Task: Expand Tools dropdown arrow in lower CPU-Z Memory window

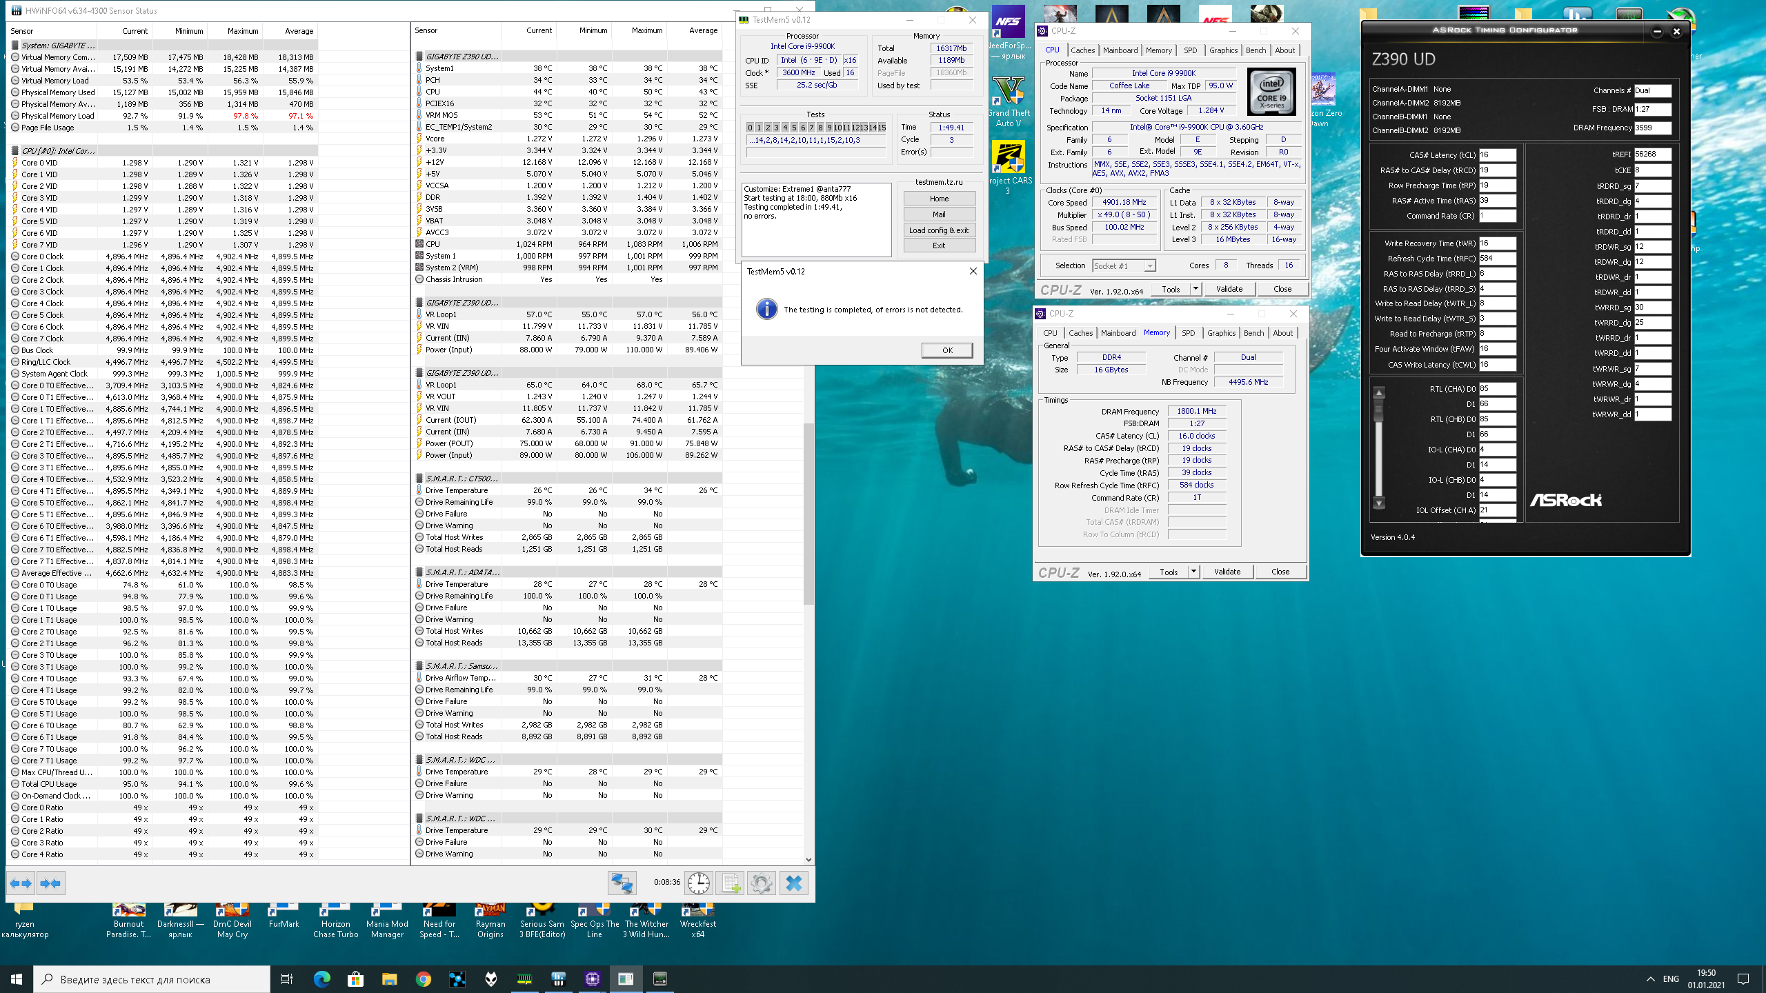Action: coord(1193,572)
